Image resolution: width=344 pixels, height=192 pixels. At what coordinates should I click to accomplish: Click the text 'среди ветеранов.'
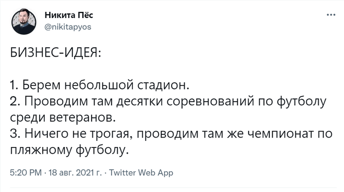62,116
